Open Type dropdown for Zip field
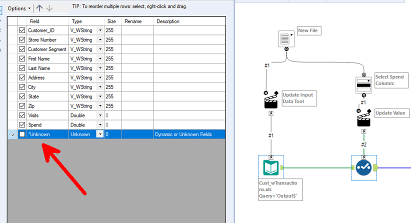The width and height of the screenshot is (411, 223). point(100,106)
